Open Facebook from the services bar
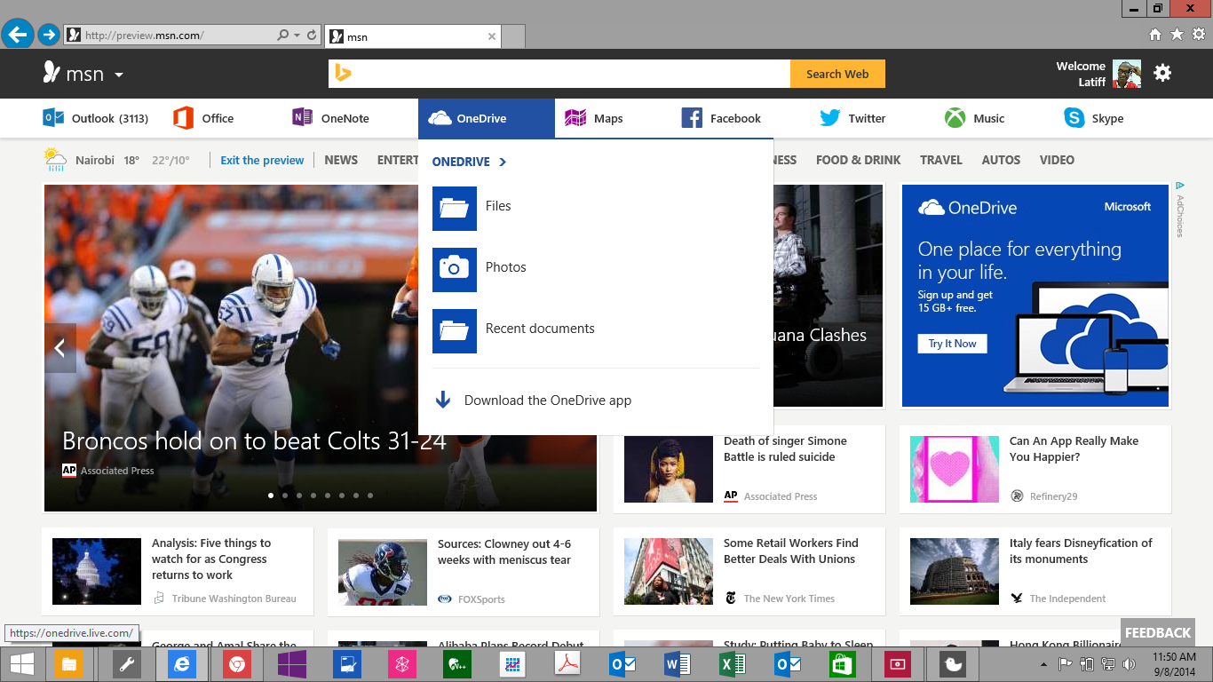The height and width of the screenshot is (682, 1213). click(x=721, y=118)
